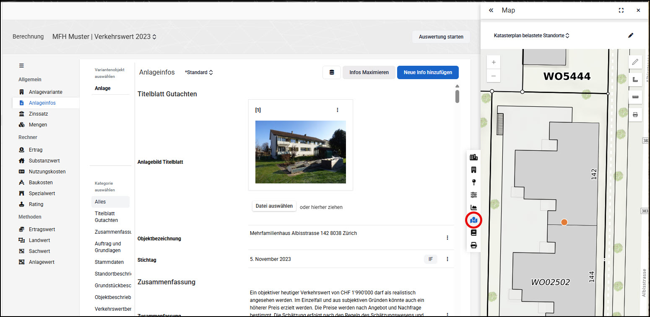Viewport: 650px width, 317px height.
Task: Open the MFH Muster Verkehrswert 2023 dropdown
Action: click(x=104, y=36)
